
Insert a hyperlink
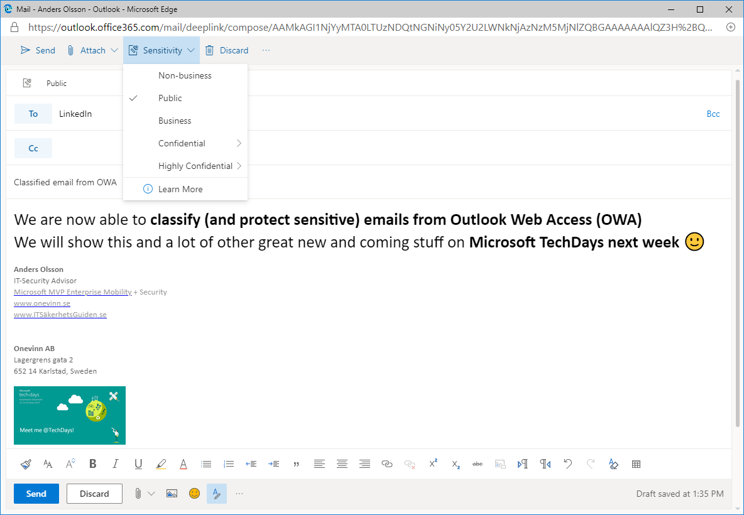click(x=387, y=464)
